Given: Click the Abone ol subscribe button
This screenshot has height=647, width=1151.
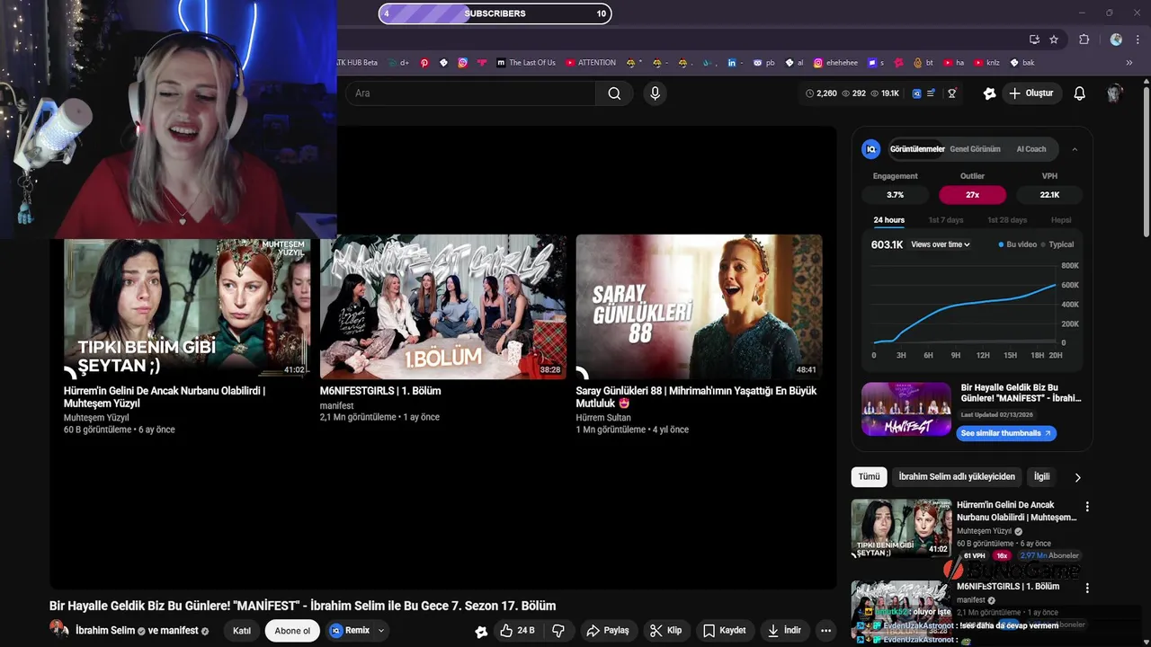Looking at the screenshot, I should click(x=292, y=631).
